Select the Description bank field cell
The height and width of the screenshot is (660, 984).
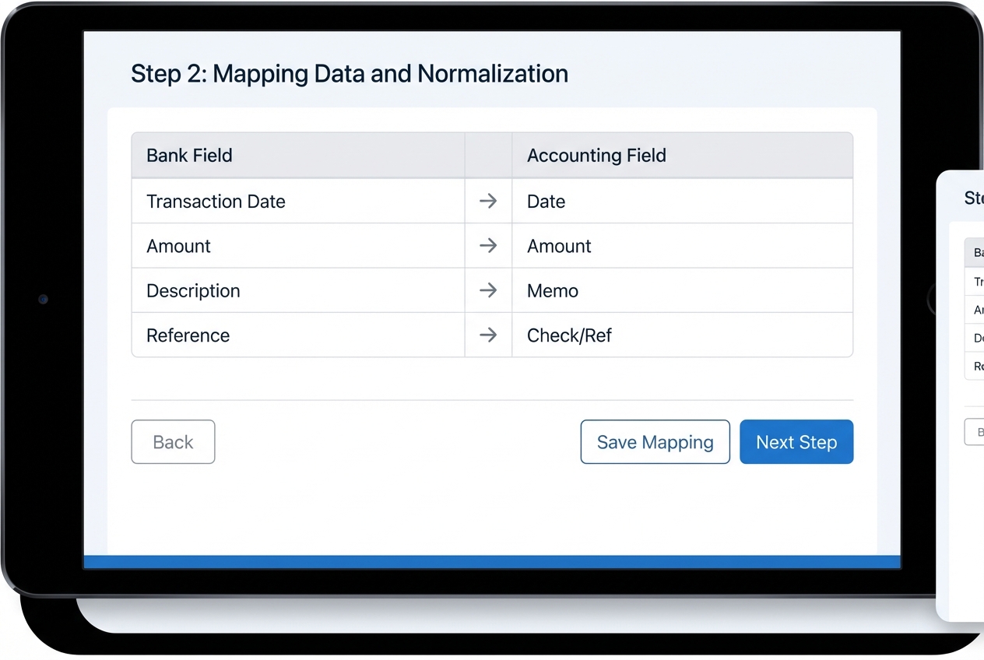[193, 290]
